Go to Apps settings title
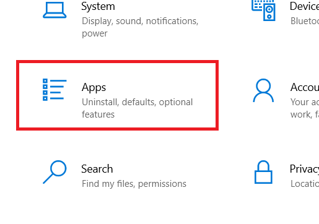 94,87
